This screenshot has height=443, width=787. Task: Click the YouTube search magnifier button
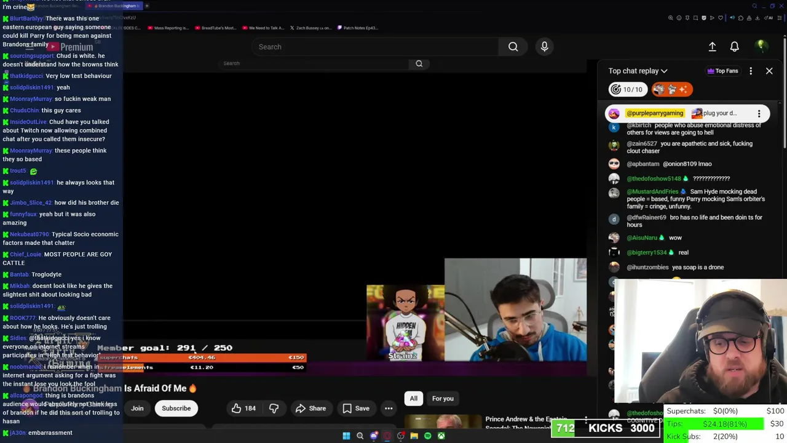coord(513,47)
